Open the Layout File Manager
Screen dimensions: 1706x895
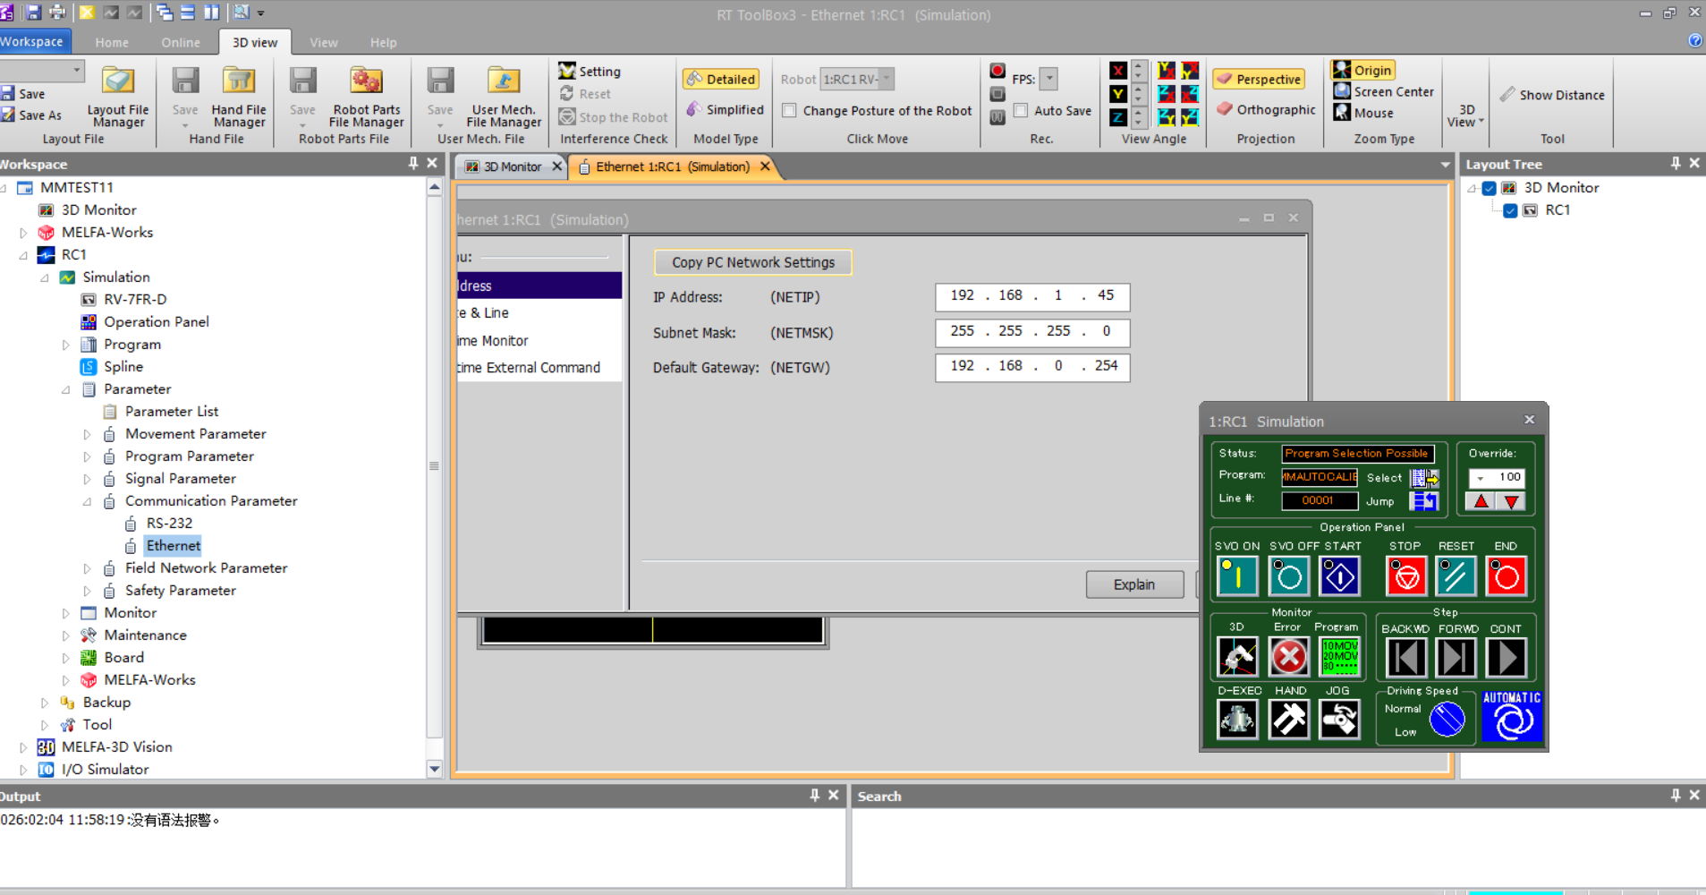pyautogui.click(x=118, y=97)
